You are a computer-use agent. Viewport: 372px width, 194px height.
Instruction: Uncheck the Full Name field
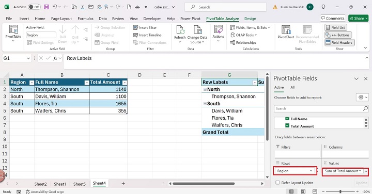pos(287,119)
